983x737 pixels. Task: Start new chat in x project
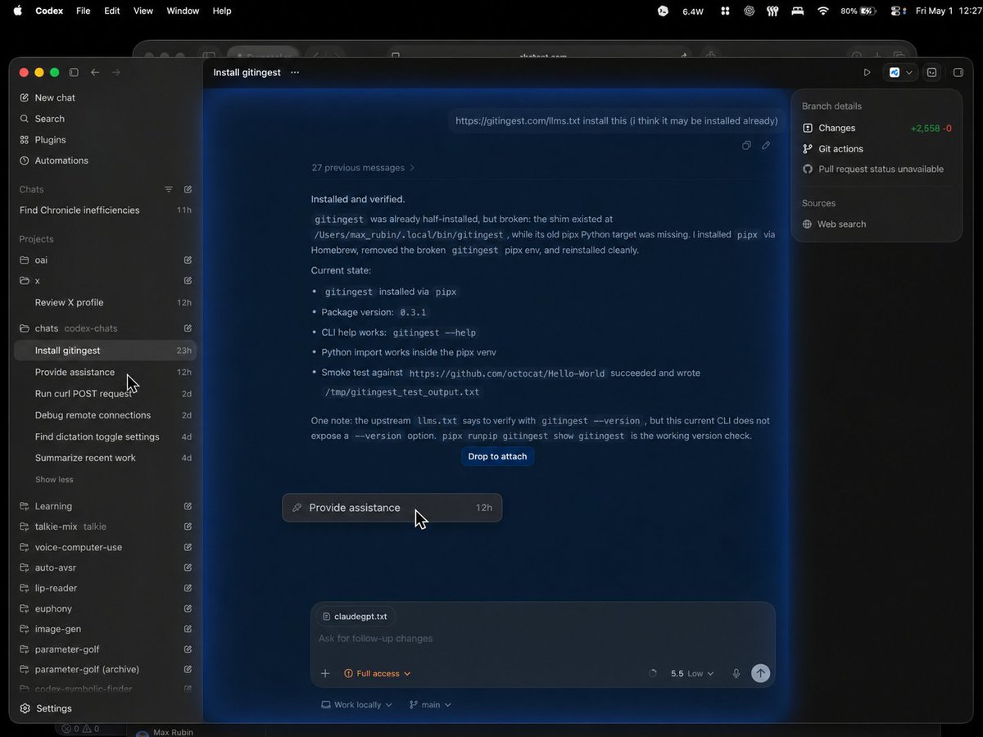click(188, 281)
